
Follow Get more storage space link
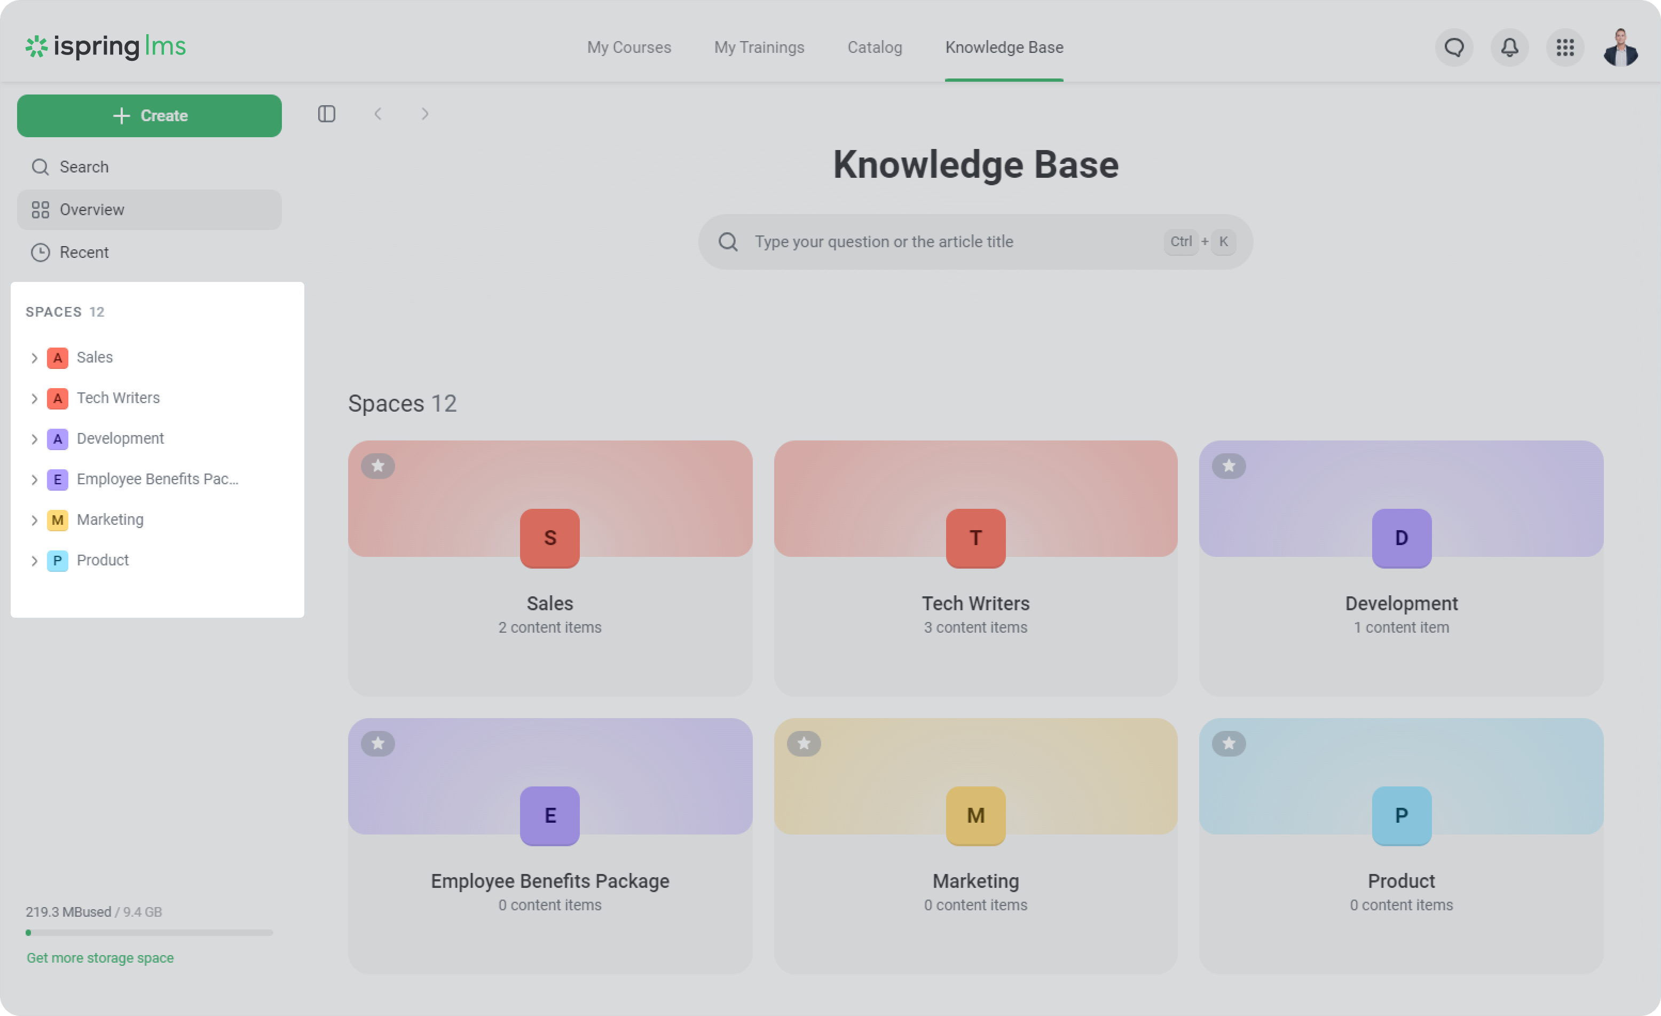[x=100, y=958]
